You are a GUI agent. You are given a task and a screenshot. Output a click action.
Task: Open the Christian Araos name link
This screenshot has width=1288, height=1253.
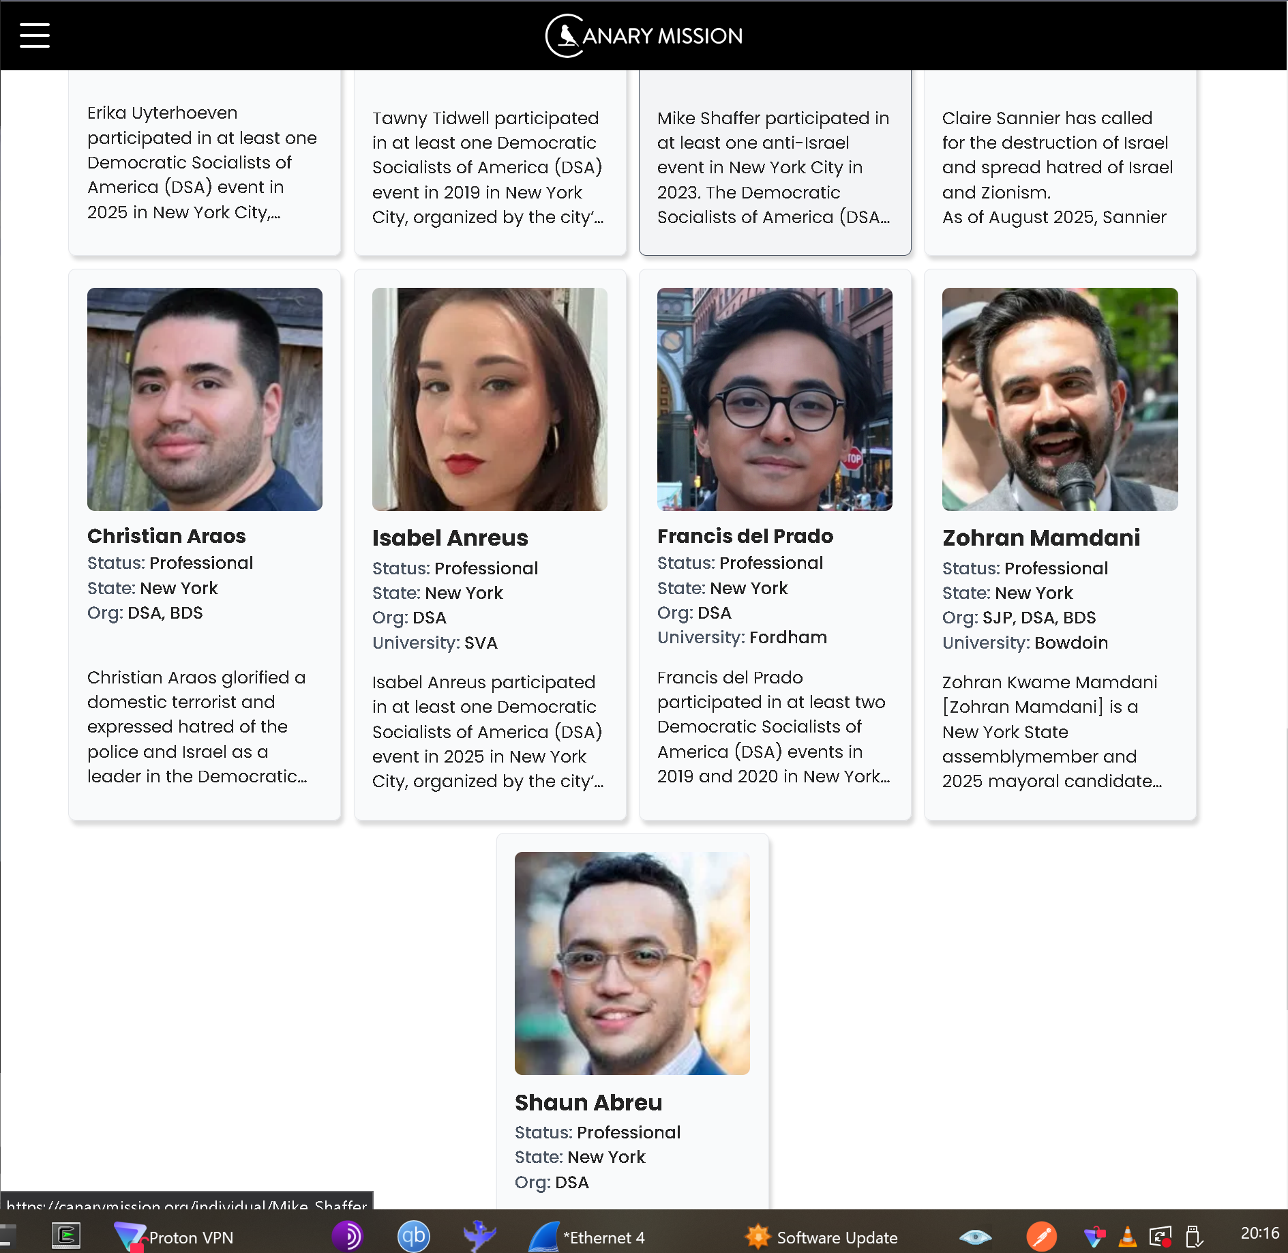pos(166,536)
